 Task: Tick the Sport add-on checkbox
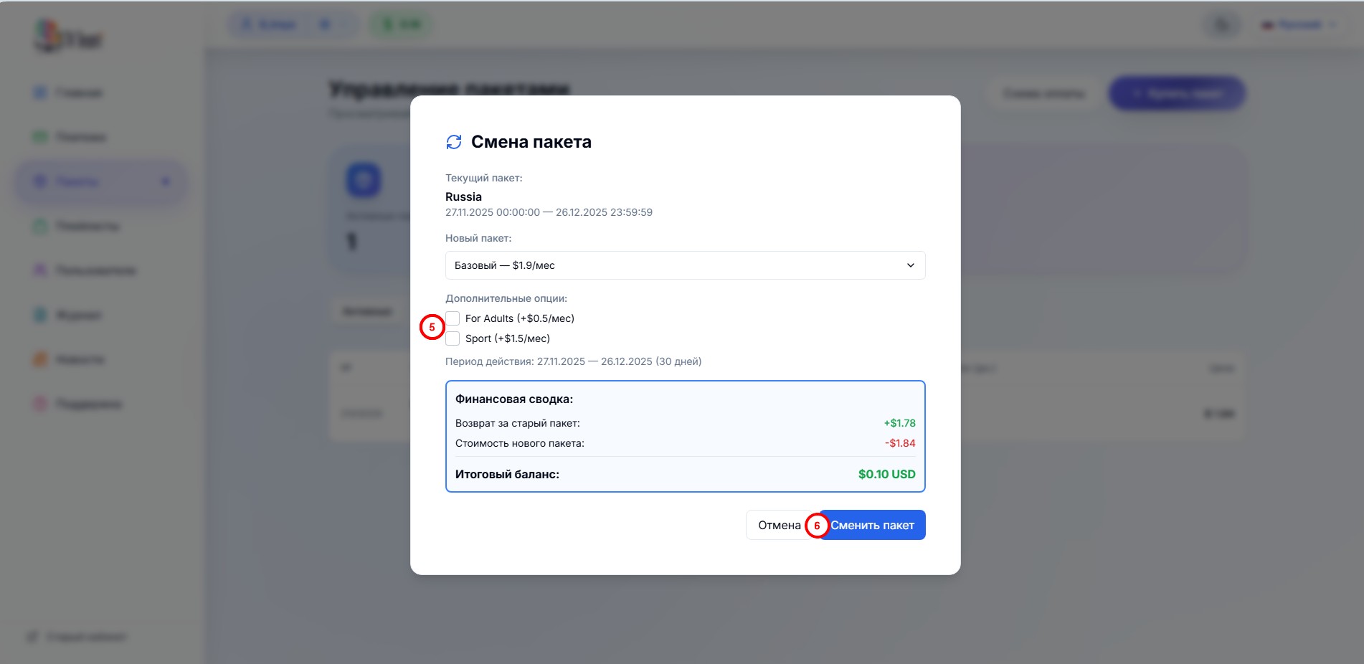(x=453, y=338)
